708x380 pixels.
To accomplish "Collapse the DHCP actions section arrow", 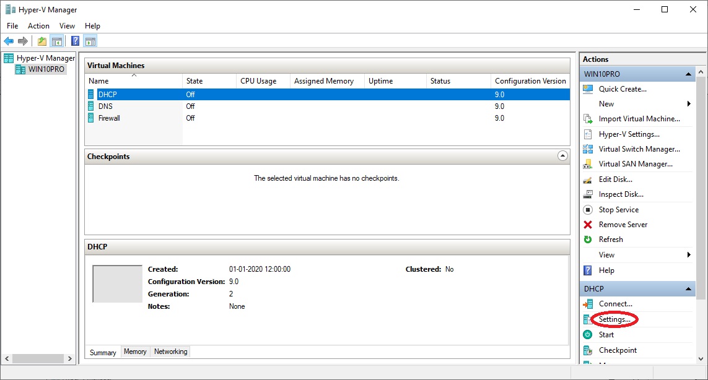I will 688,289.
